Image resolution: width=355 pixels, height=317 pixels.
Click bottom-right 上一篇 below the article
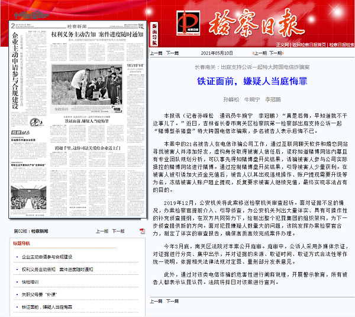point(156,302)
